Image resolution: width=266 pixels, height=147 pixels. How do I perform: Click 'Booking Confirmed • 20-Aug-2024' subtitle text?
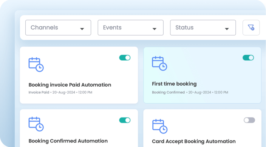(x=181, y=92)
